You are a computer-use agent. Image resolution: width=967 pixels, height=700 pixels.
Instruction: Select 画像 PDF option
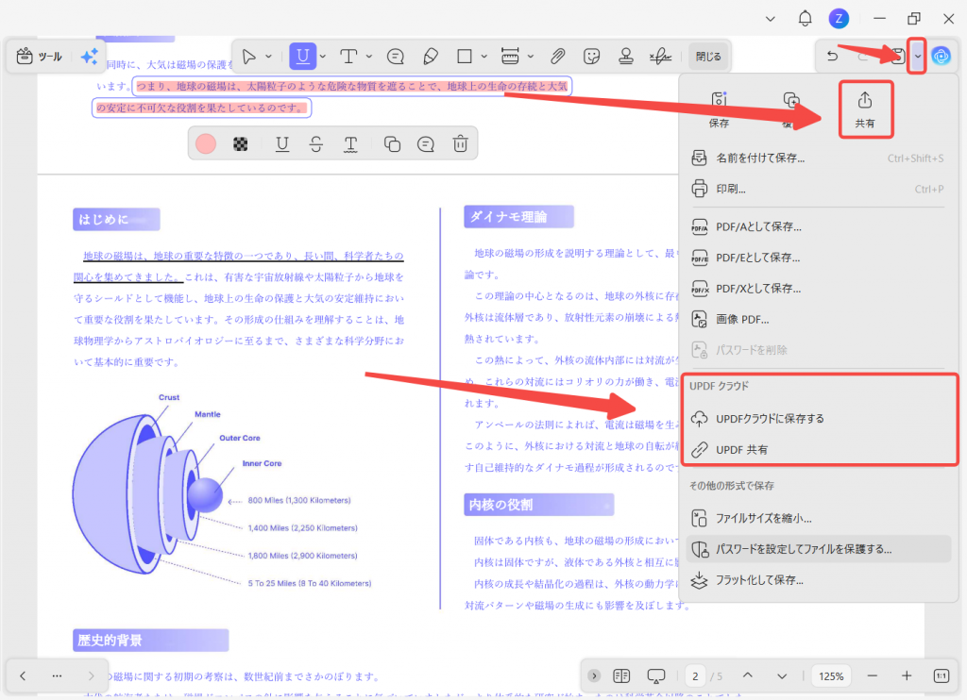818,319
